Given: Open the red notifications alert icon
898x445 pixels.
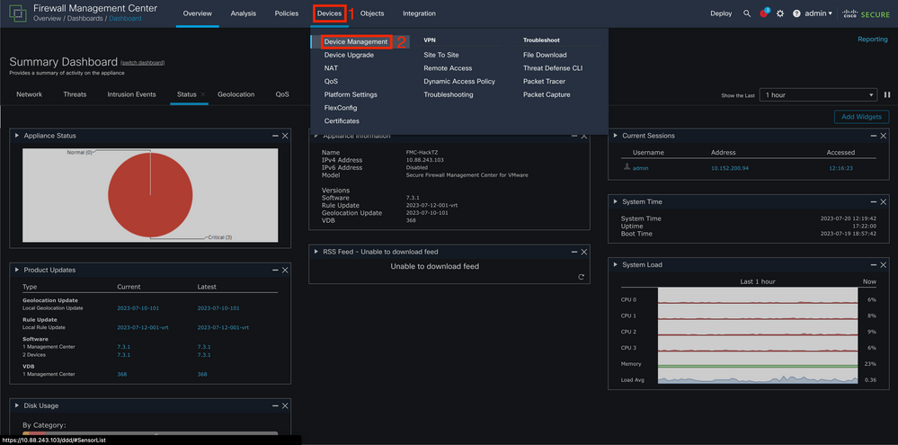Looking at the screenshot, I should pos(764,13).
